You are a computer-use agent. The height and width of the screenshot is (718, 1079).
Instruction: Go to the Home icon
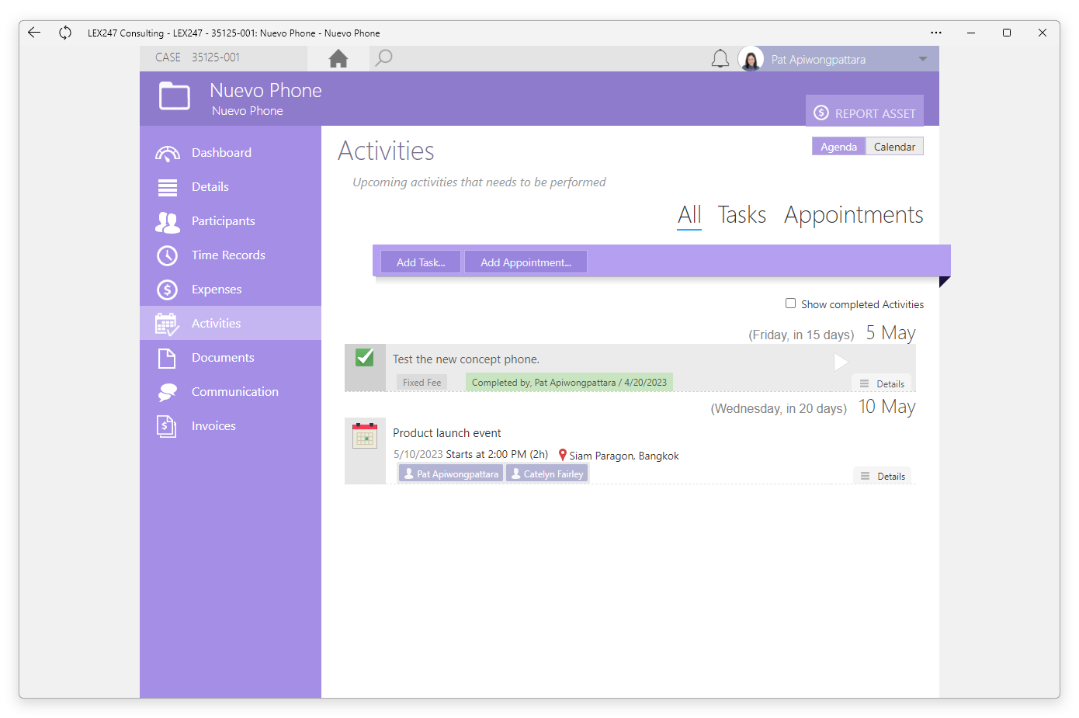coord(338,58)
